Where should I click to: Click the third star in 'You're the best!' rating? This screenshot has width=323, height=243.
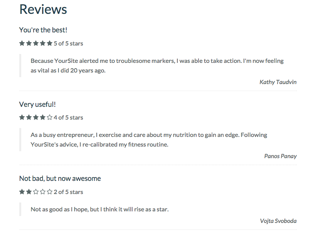(x=36, y=43)
